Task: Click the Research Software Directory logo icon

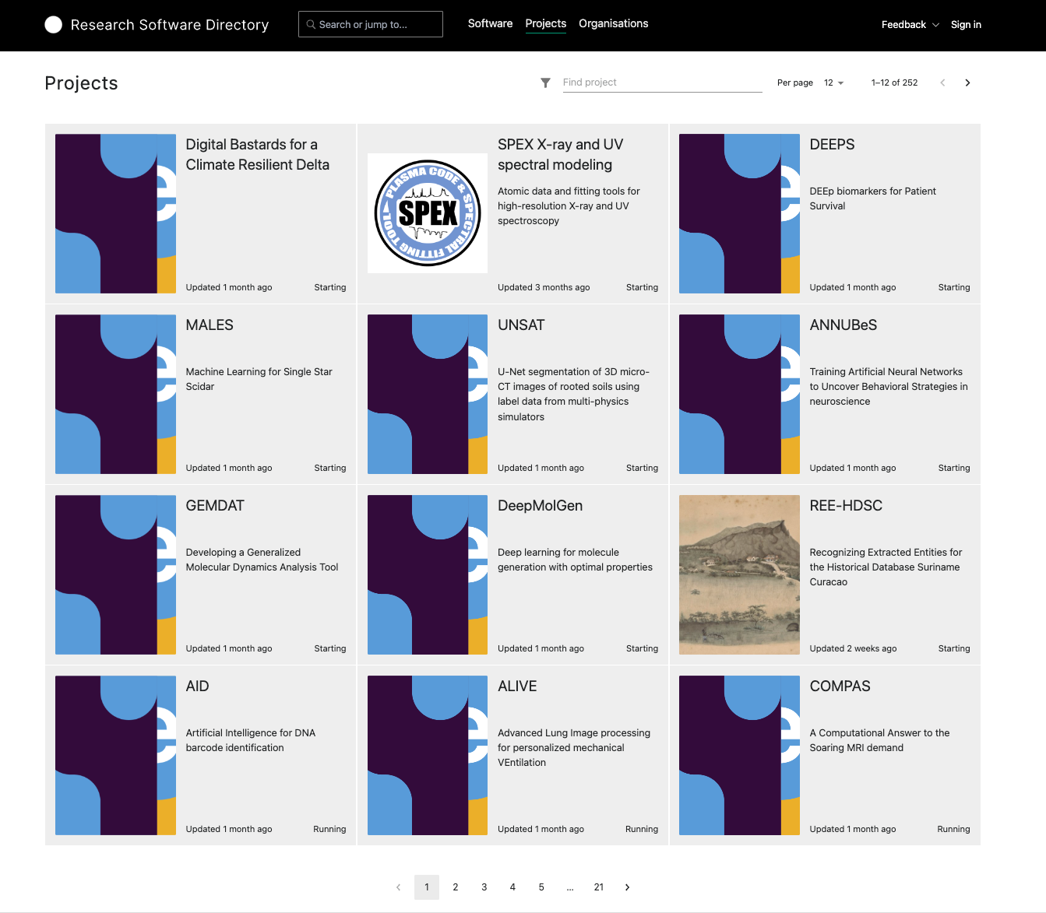Action: (53, 25)
